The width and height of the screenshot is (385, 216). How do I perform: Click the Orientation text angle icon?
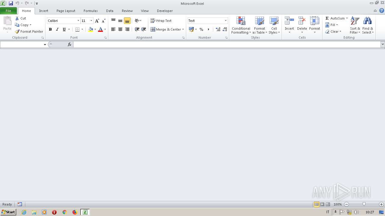137,21
